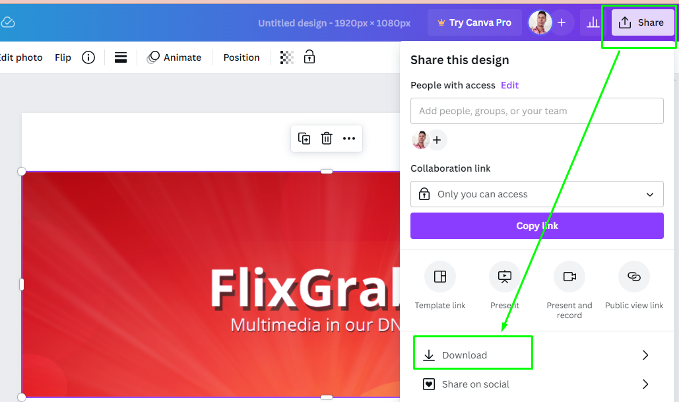Click the small avatar under people field
This screenshot has width=679, height=402.
tap(420, 140)
